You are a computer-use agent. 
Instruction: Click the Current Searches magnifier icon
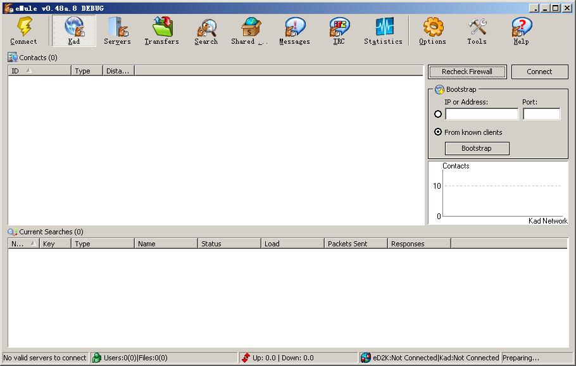tap(13, 232)
